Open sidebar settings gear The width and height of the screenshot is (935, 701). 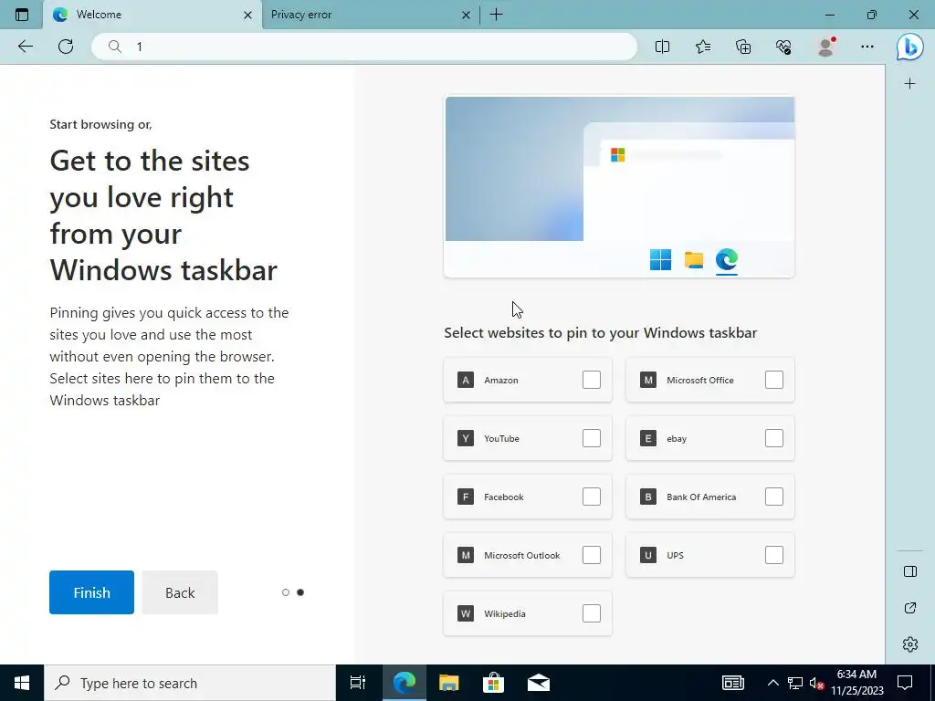(x=910, y=643)
